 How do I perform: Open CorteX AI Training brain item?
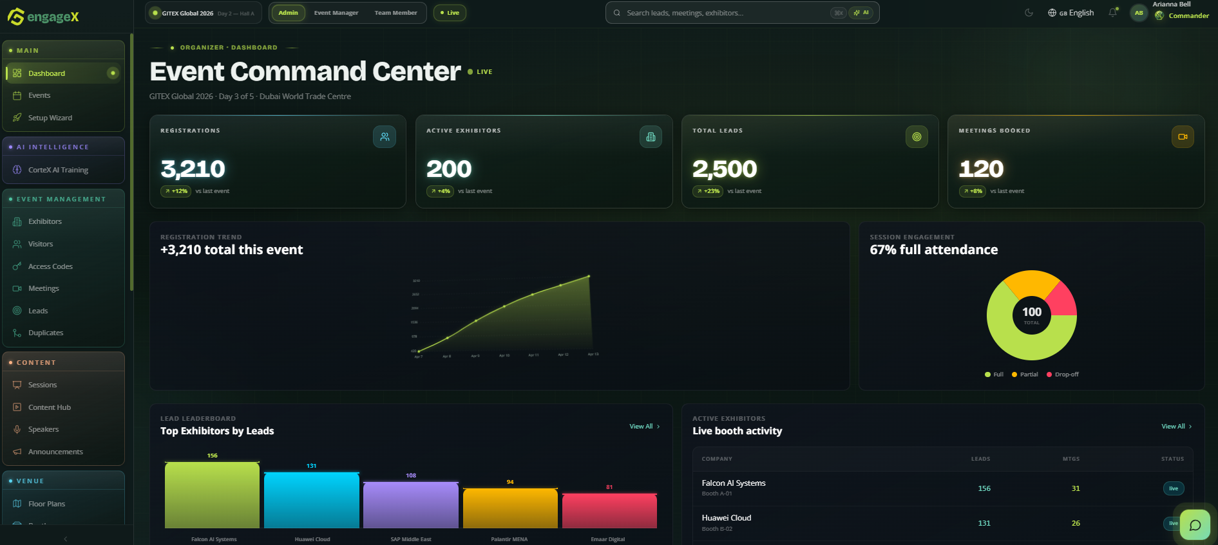click(x=63, y=170)
